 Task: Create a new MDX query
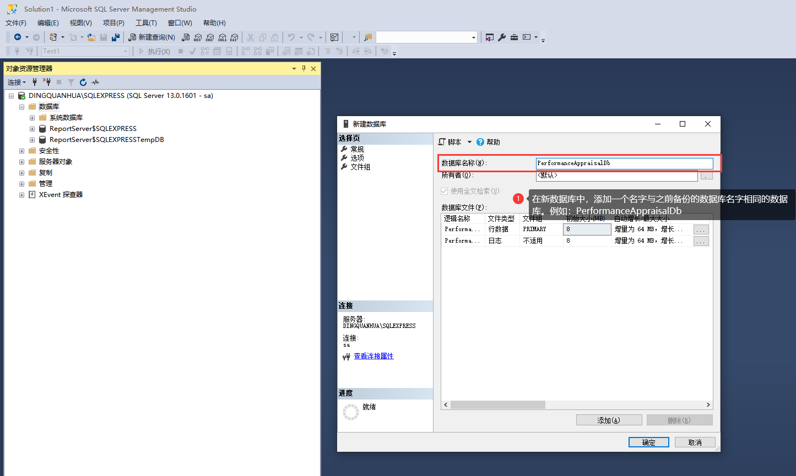[x=198, y=37]
